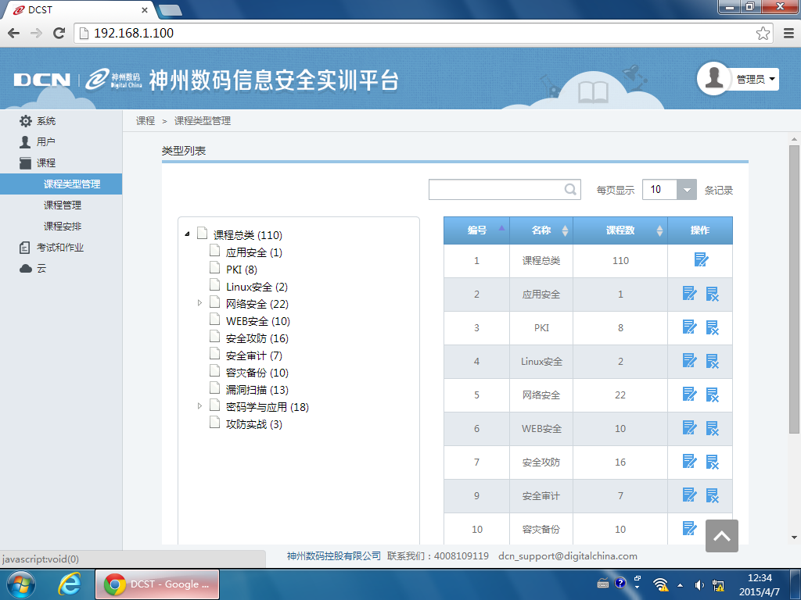
Task: Edit the 网络安全 table row
Action: [x=690, y=395]
